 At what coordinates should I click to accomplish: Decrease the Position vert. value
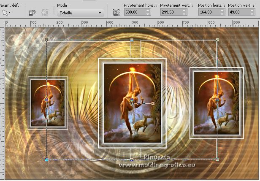click(252, 14)
